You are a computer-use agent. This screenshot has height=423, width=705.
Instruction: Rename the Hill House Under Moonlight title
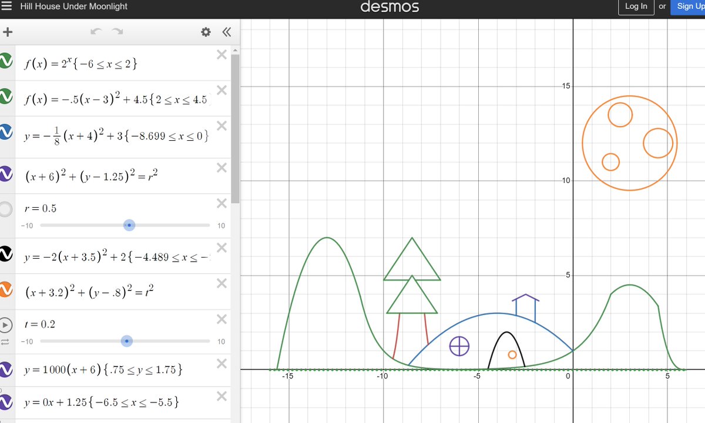(74, 6)
